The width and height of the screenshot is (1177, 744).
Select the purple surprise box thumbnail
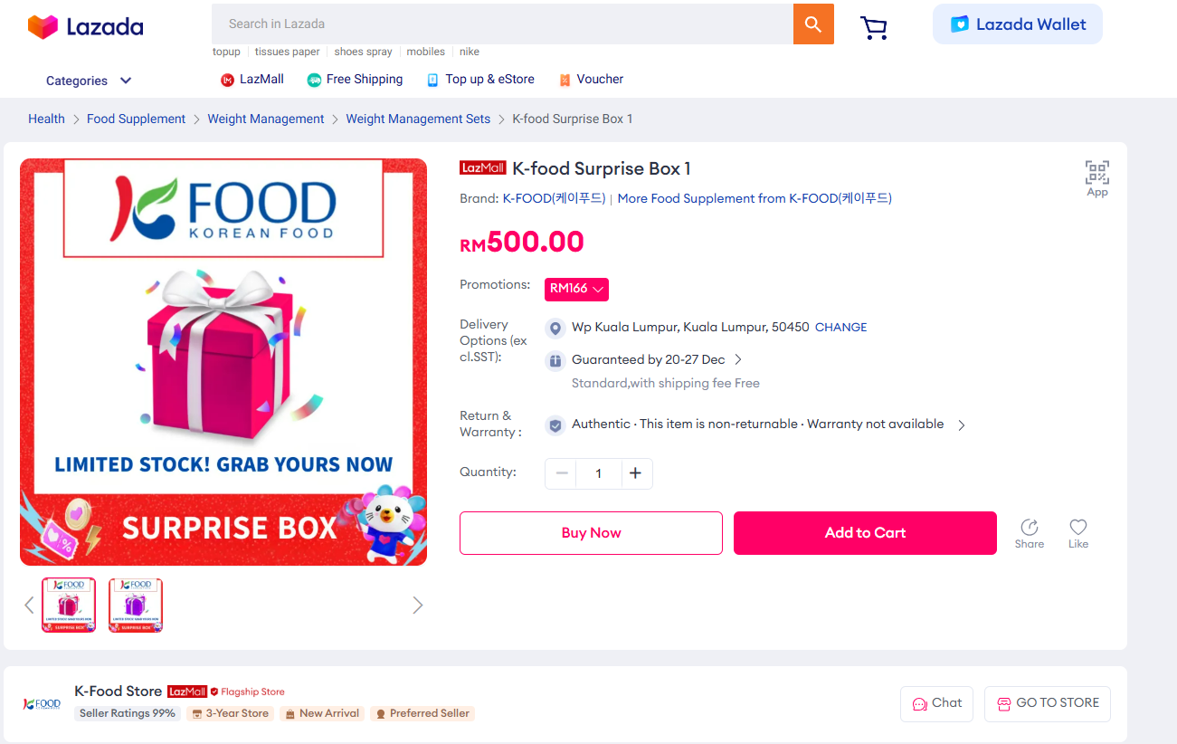(136, 605)
